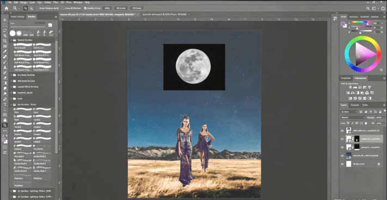Click the Share icon at top right

point(383,8)
